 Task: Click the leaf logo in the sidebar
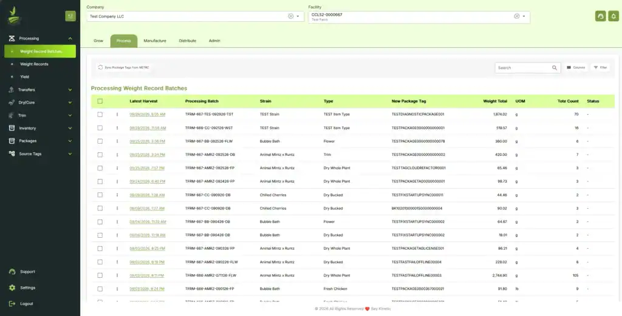click(14, 16)
